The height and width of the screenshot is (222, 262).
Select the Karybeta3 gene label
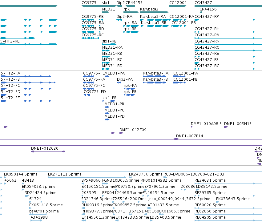coord(149,9)
